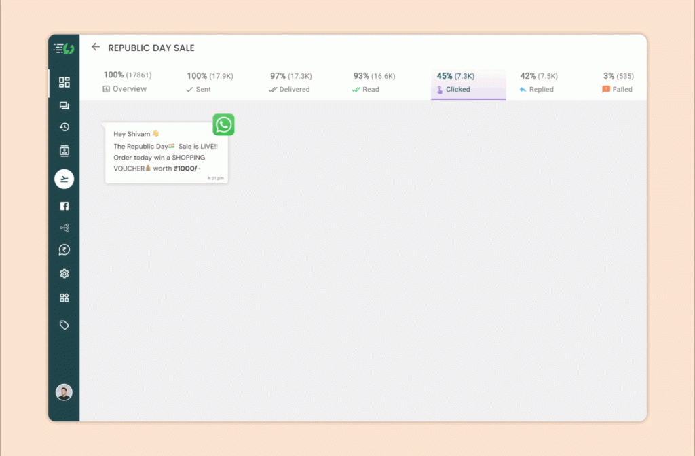Image resolution: width=695 pixels, height=456 pixels.
Task: Select the campaigns airplane icon in sidebar
Action: 64,179
